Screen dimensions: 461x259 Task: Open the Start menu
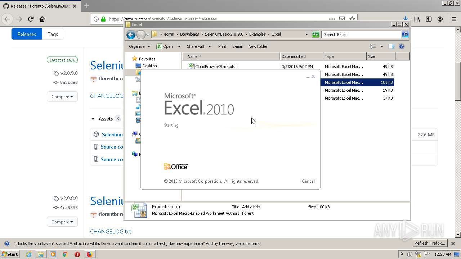[x=10, y=254]
